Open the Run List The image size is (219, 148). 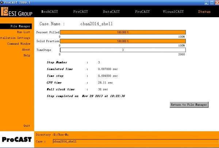tap(23, 32)
